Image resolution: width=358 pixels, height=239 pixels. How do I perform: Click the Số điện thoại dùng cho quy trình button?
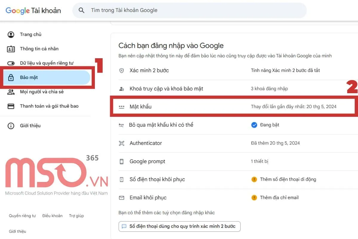[179, 226]
